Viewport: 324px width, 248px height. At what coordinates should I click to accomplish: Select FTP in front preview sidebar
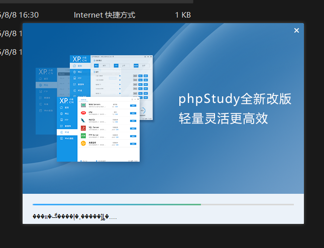click(x=66, y=120)
